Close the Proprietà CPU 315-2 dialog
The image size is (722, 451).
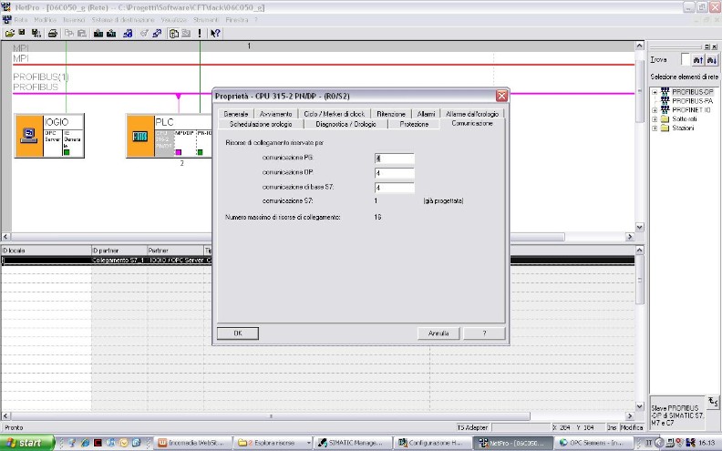click(x=501, y=96)
